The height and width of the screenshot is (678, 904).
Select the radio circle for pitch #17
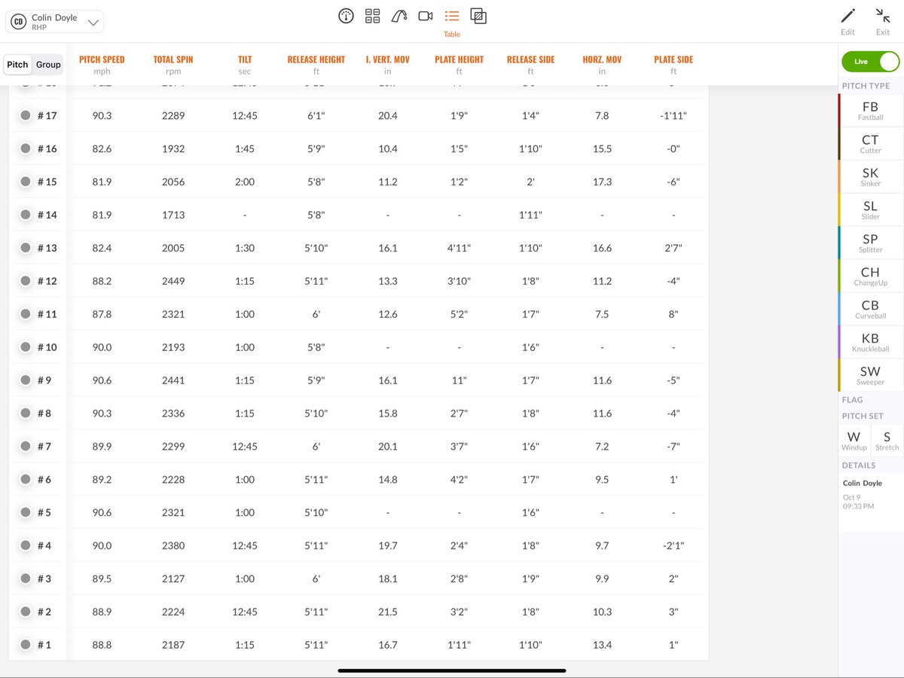[26, 115]
